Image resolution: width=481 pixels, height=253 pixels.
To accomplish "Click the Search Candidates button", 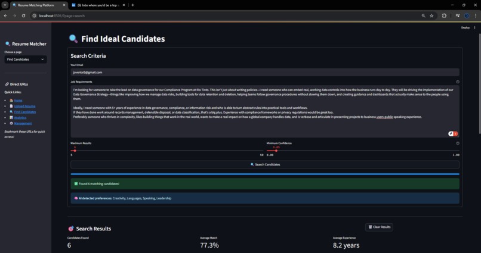I will 265,164.
